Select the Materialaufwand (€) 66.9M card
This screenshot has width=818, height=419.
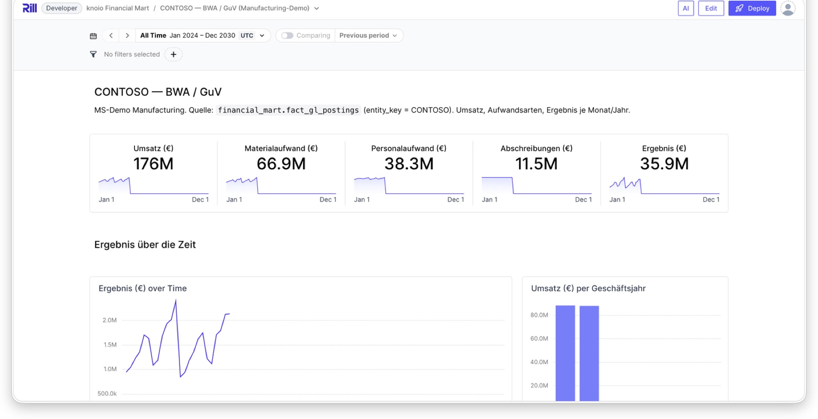pyautogui.click(x=281, y=173)
